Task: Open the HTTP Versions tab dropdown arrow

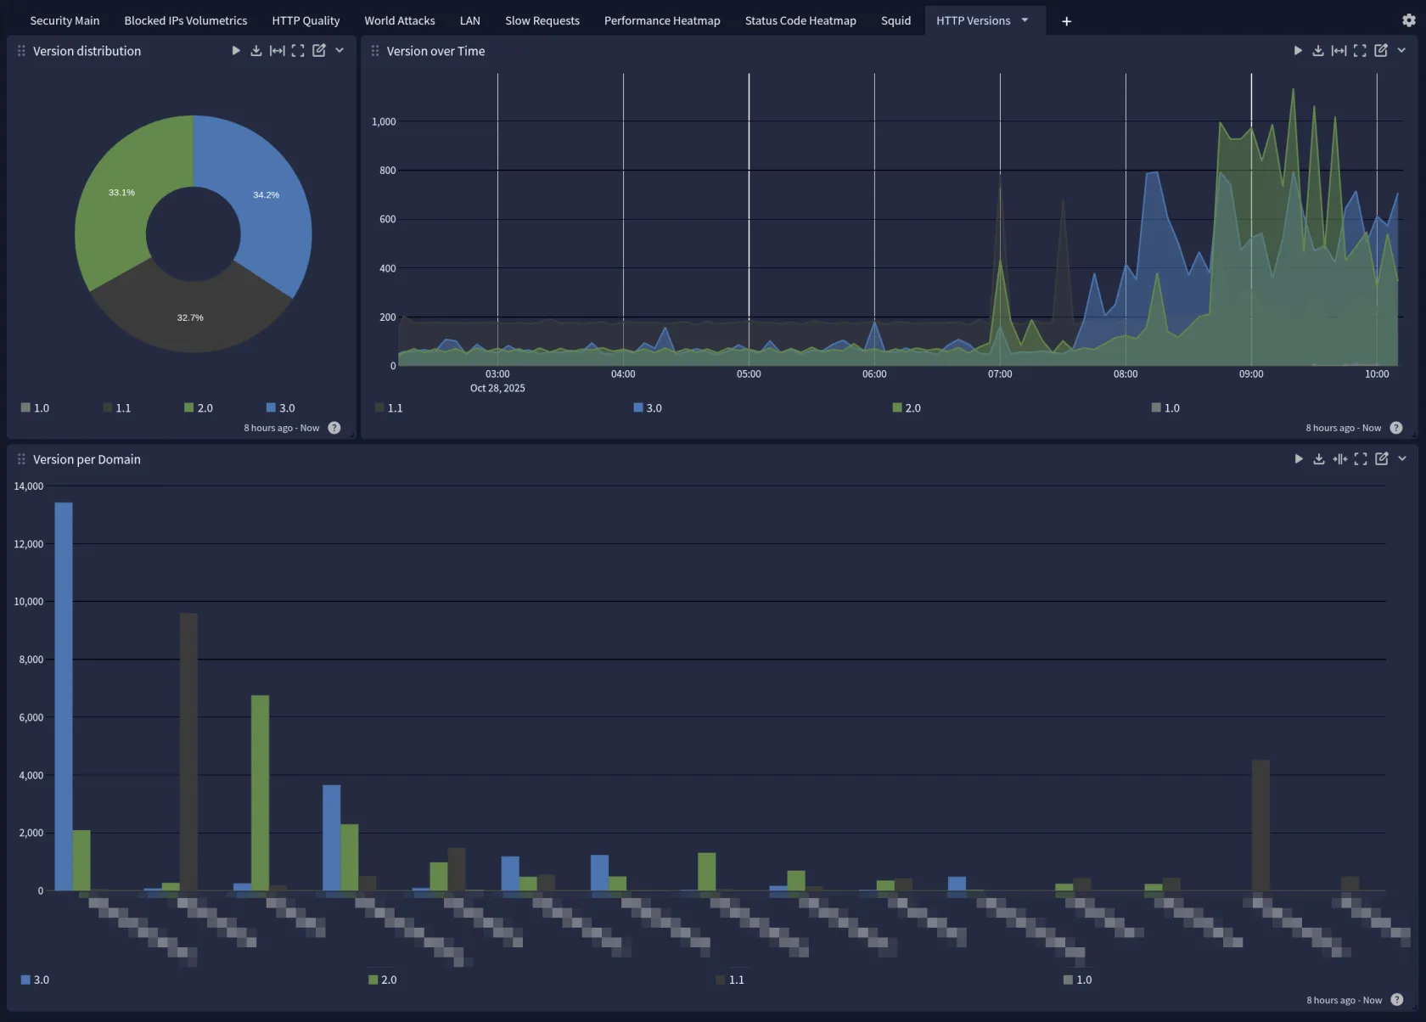Action: pyautogui.click(x=1025, y=20)
